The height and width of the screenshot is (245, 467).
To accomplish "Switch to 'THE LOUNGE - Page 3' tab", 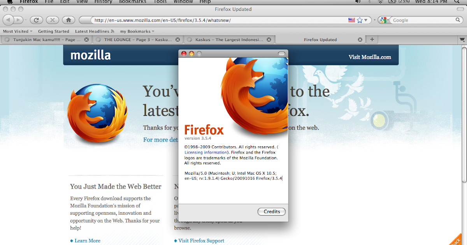I will 137,40.
